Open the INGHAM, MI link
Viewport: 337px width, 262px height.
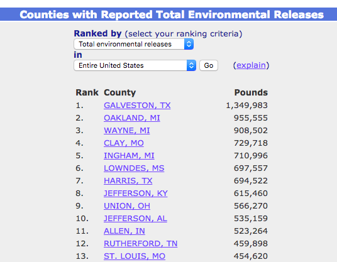point(129,156)
